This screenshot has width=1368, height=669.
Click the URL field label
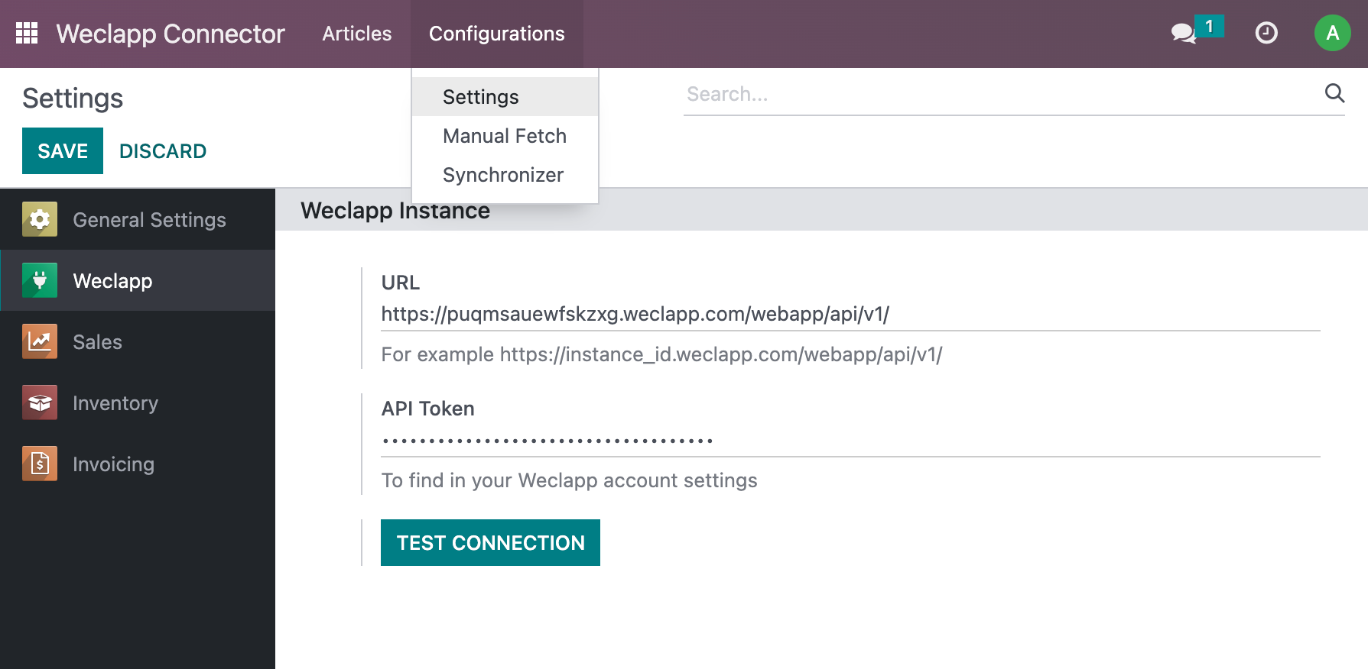401,283
